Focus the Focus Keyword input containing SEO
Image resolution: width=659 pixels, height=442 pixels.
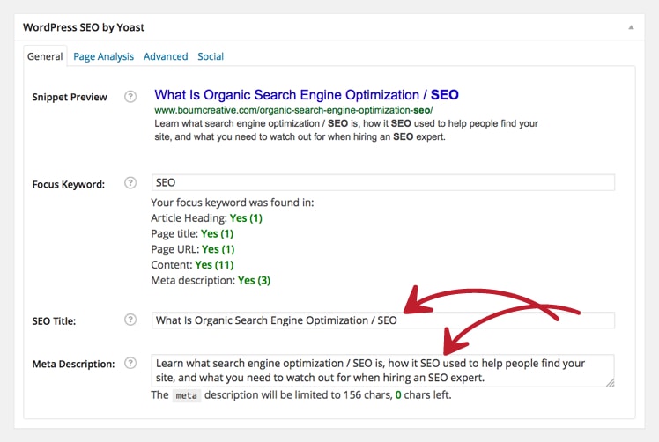[x=383, y=182]
